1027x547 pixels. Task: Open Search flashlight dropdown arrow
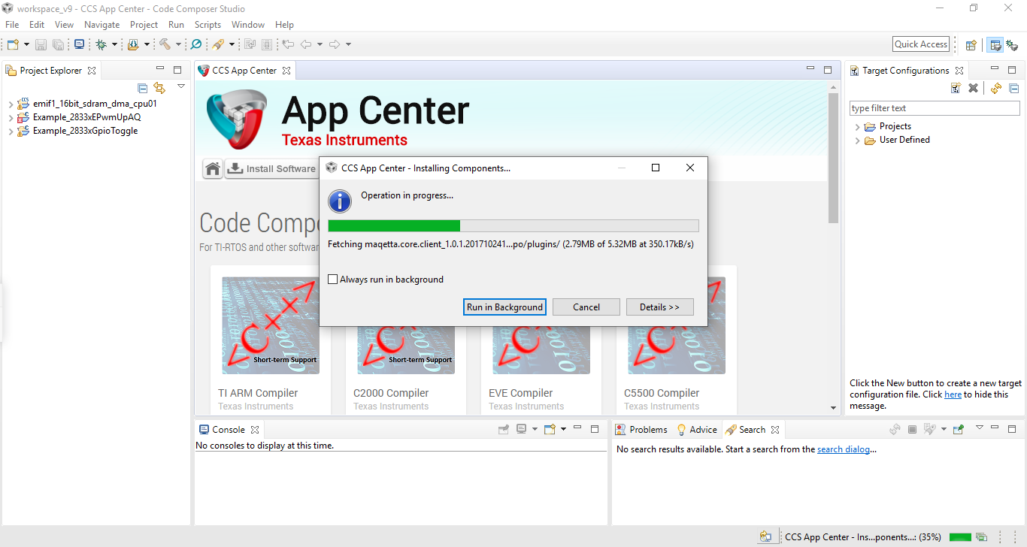tap(232, 44)
